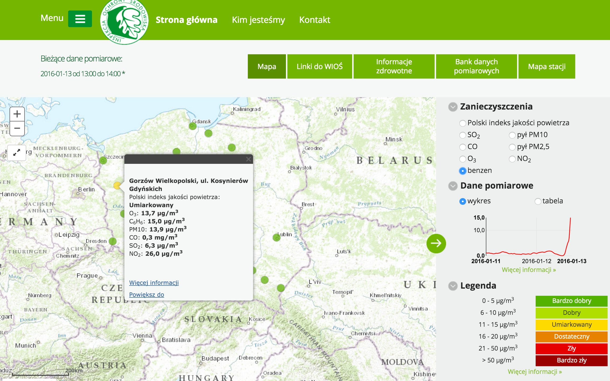610x381 pixels.
Task: Click the yellow Gorzów station marker
Action: pyautogui.click(x=117, y=185)
